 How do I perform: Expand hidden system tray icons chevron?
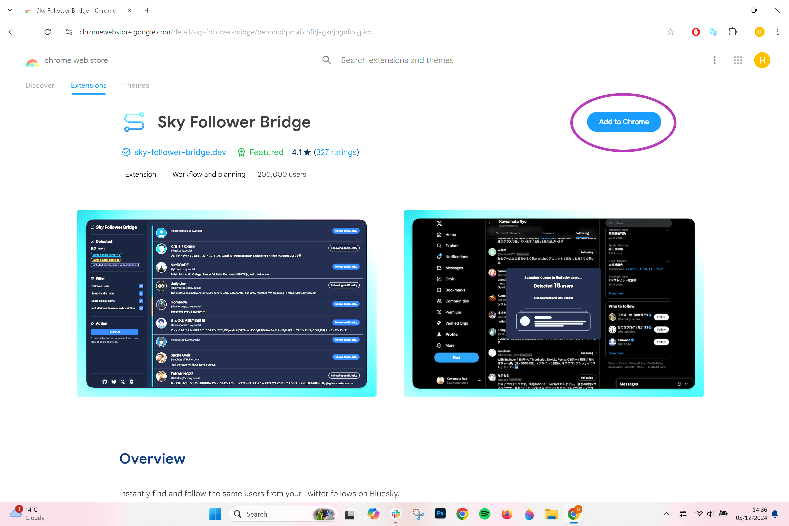click(667, 514)
